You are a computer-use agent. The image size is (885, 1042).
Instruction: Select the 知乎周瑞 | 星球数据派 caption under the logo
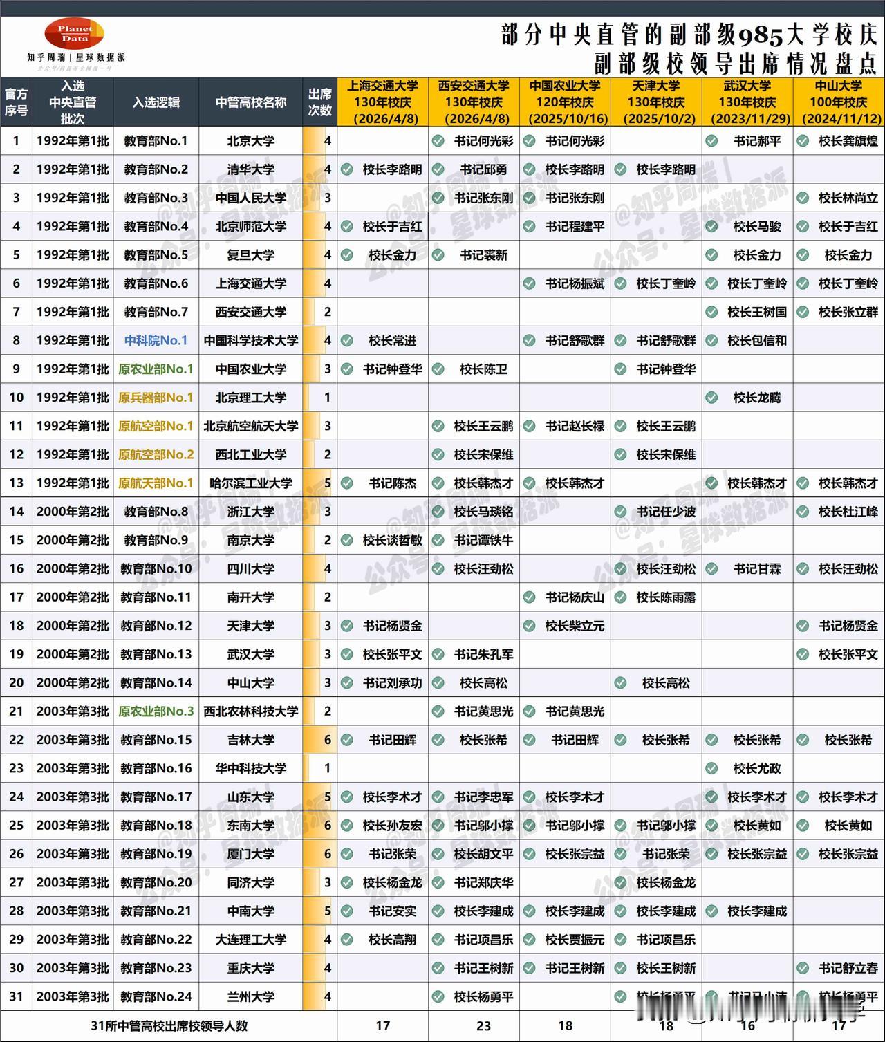tap(76, 57)
